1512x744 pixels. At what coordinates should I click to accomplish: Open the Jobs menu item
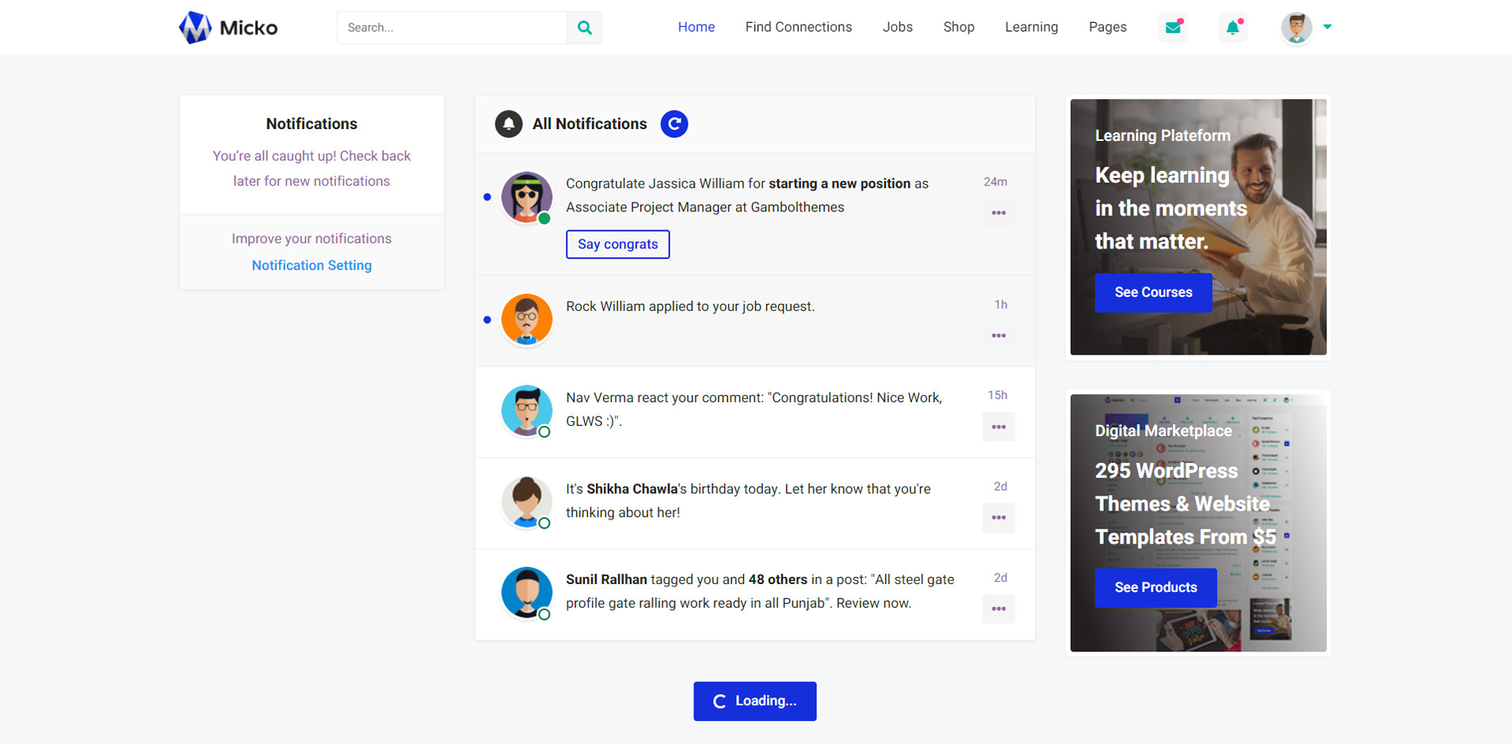point(897,27)
